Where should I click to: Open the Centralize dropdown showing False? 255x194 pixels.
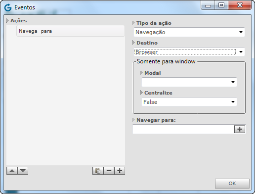click(189, 102)
